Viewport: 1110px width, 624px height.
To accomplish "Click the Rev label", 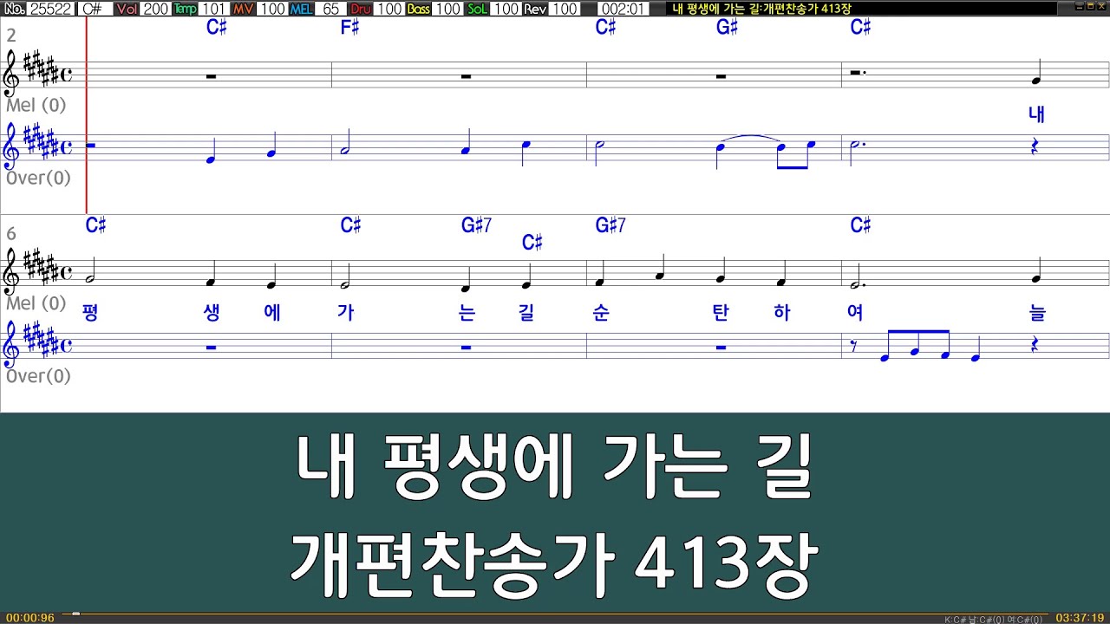I will pos(535,9).
